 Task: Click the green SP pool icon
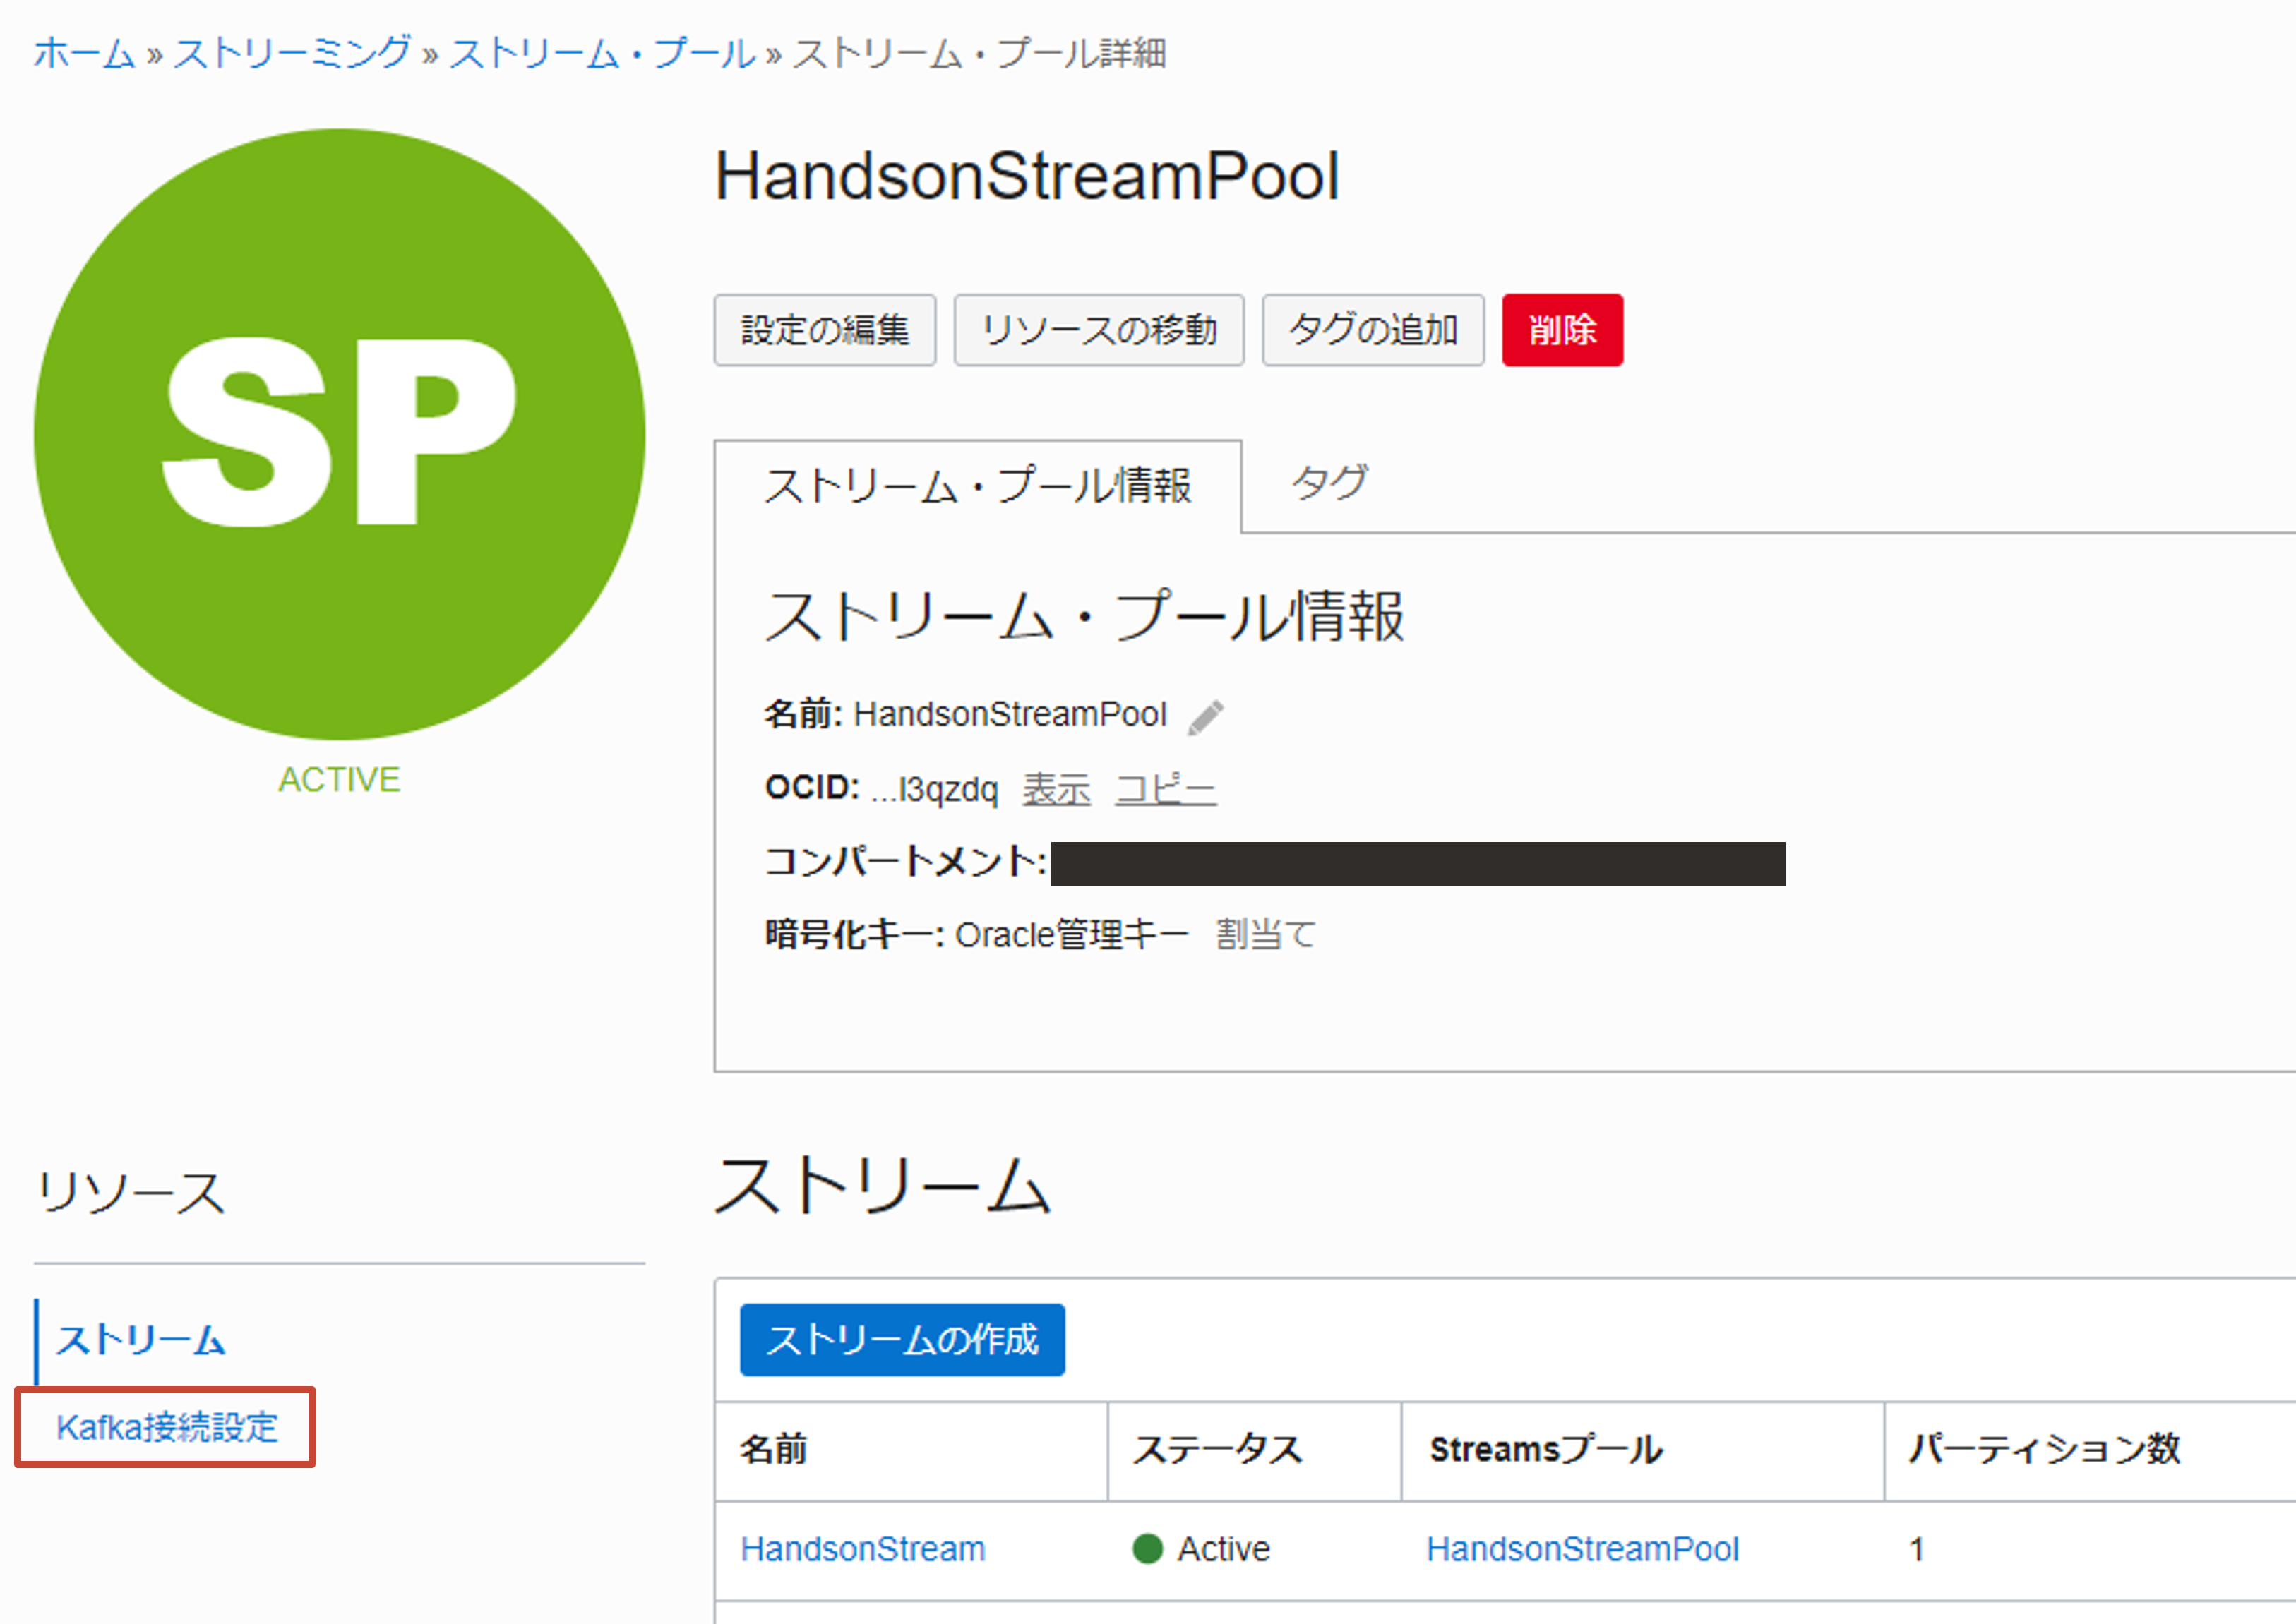click(x=339, y=434)
